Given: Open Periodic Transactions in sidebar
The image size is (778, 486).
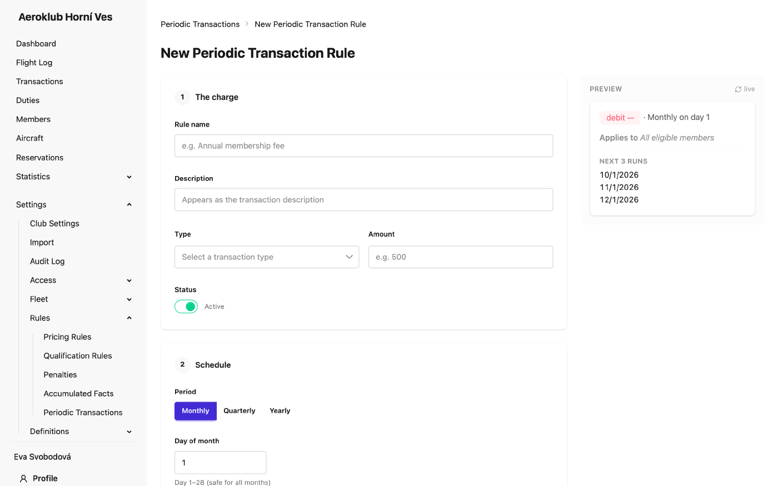Looking at the screenshot, I should [x=83, y=413].
